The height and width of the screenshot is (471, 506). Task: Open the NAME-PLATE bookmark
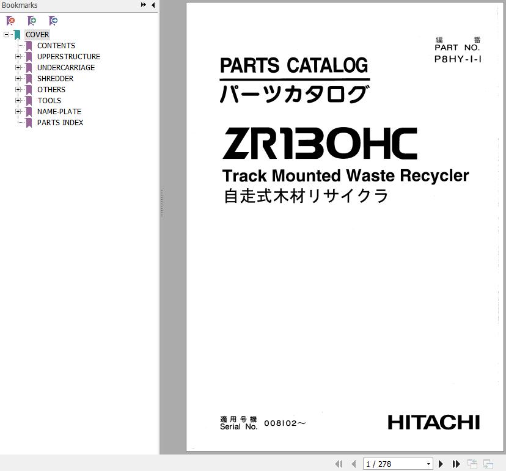coord(59,111)
